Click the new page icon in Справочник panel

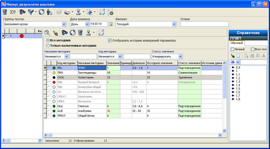coord(238,56)
